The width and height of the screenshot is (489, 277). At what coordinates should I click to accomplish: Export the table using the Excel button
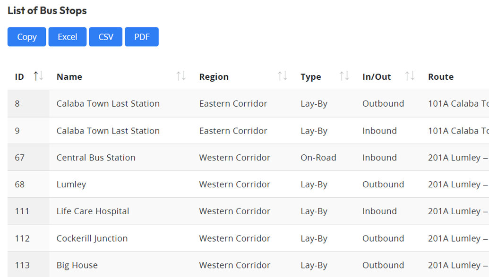[67, 37]
